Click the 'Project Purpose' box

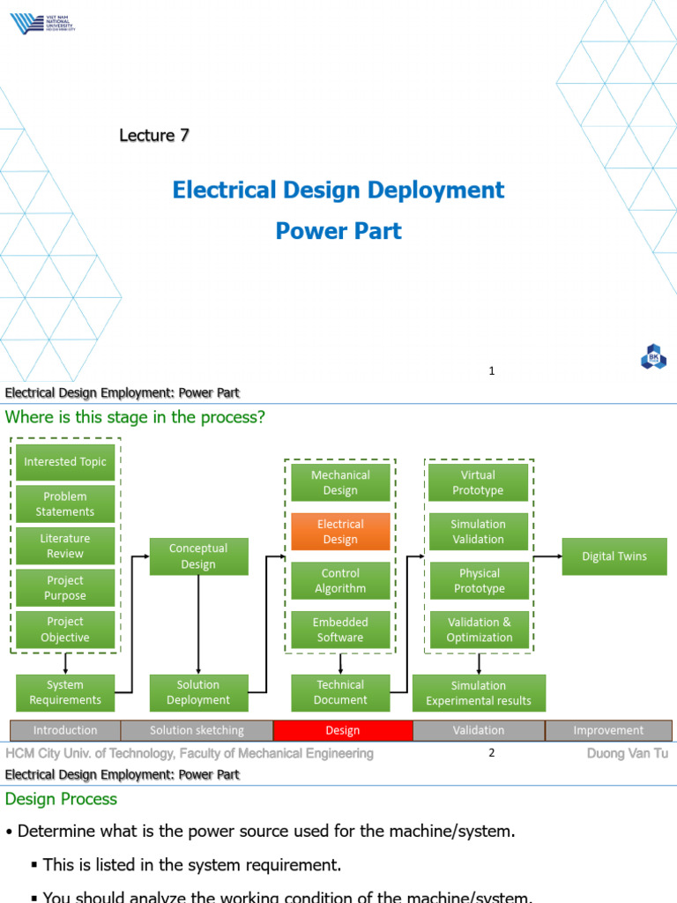65,588
